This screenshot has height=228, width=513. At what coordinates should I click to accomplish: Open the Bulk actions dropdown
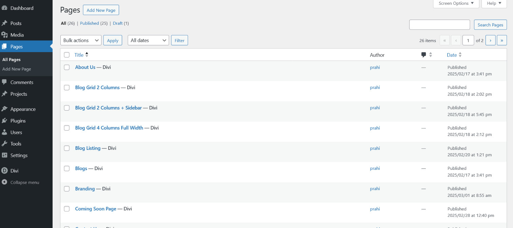pyautogui.click(x=81, y=40)
